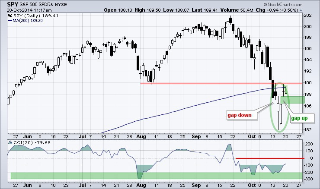Click the S&P 500 SPDRs name

pyautogui.click(x=36, y=4)
